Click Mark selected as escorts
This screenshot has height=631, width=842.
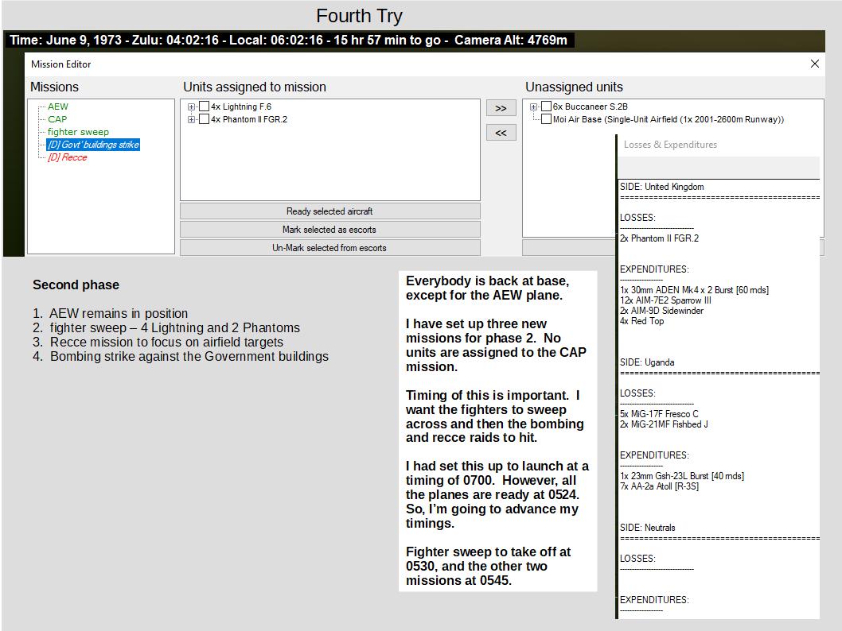pos(329,230)
